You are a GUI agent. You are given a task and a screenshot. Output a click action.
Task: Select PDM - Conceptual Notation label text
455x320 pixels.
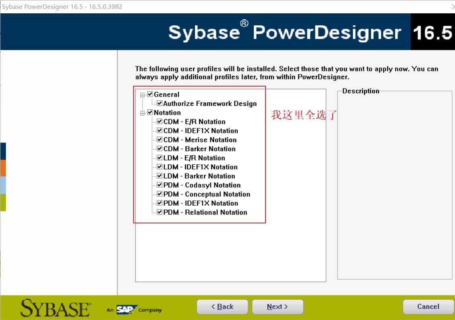(207, 194)
